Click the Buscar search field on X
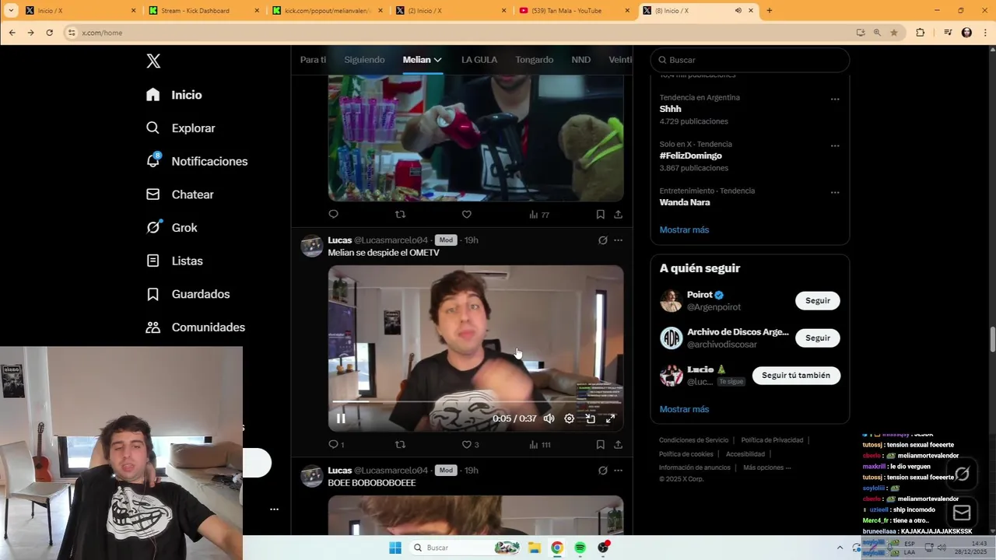 [749, 60]
